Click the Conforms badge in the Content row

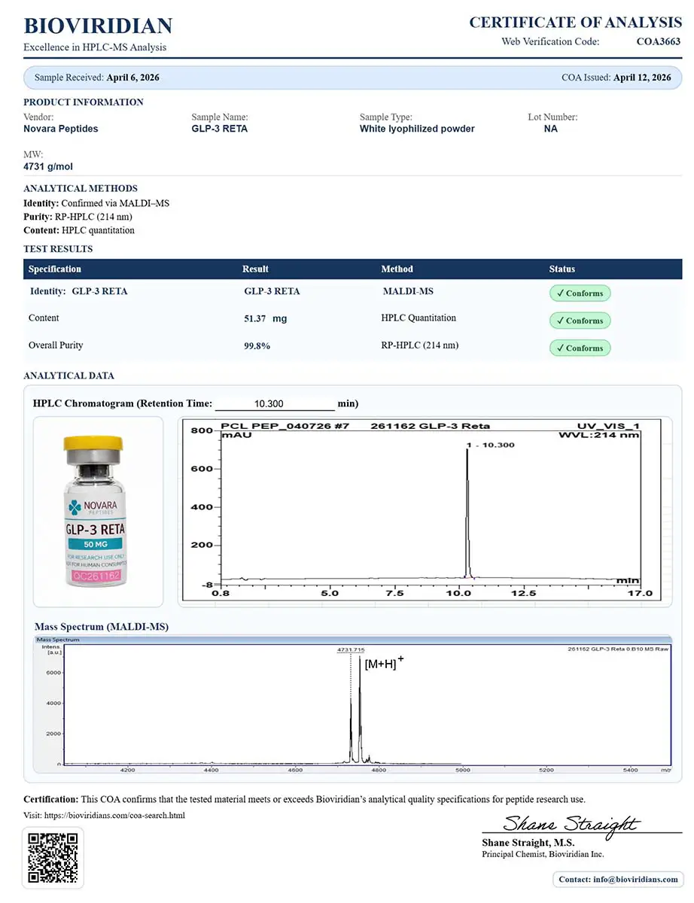[580, 321]
